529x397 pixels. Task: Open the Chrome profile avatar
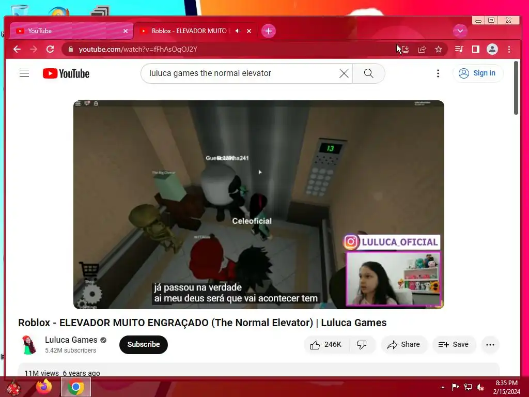click(492, 49)
